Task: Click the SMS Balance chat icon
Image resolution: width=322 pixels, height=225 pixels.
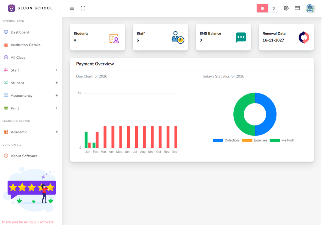Action: coord(241,38)
